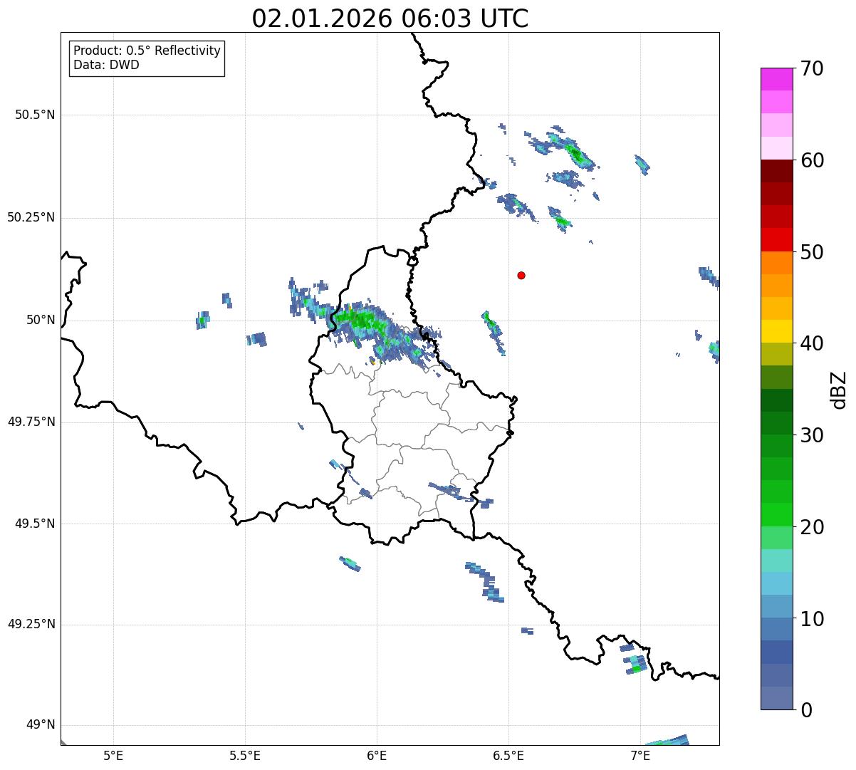Click the longitude label 6°E
The width and height of the screenshot is (856, 770).
pos(377,756)
